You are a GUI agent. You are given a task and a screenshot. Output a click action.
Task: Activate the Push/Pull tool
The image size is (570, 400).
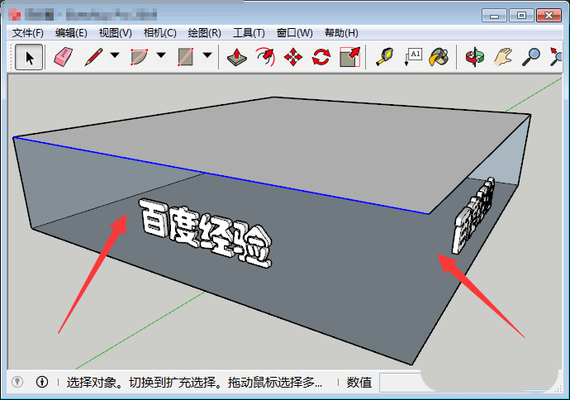tap(236, 57)
